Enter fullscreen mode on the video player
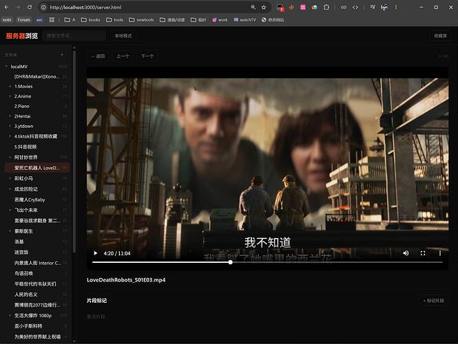Screen dimensions: 458x344 pos(423,253)
